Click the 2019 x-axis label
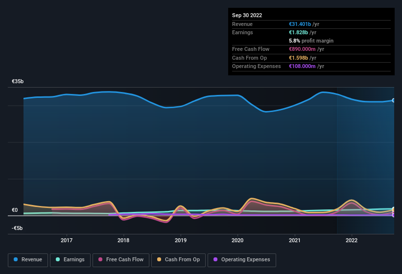This screenshot has width=402, height=274. coord(181,240)
